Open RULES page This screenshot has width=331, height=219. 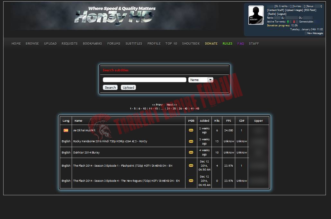pyautogui.click(x=228, y=43)
